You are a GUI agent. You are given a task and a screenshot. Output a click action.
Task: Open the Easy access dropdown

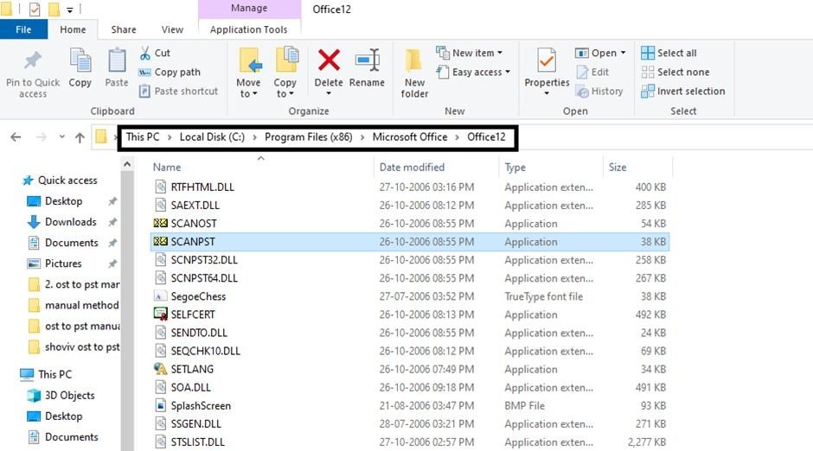[473, 72]
